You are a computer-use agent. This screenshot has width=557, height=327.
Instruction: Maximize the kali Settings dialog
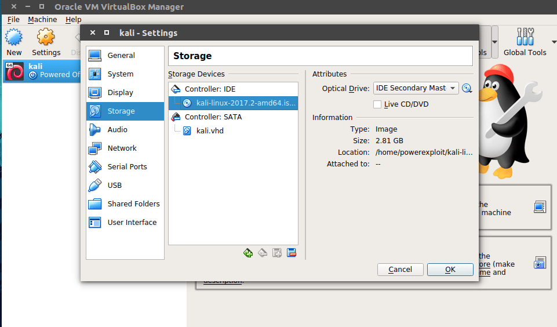(106, 32)
